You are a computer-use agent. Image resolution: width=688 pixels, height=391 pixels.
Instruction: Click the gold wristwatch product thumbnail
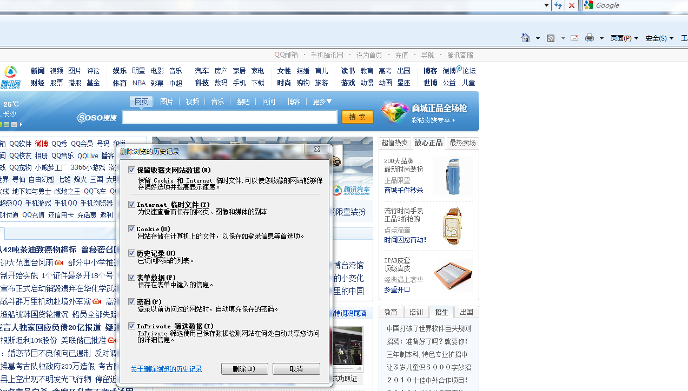pyautogui.click(x=452, y=226)
